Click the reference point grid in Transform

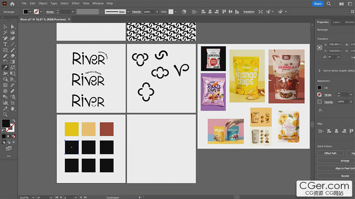pos(319,47)
